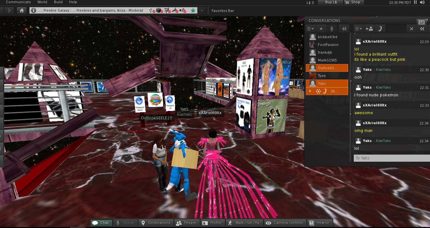Open the Profile button

pyautogui.click(x=212, y=223)
